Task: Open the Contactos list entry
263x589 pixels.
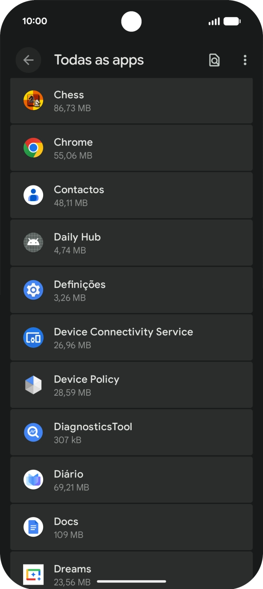Action: [x=131, y=195]
